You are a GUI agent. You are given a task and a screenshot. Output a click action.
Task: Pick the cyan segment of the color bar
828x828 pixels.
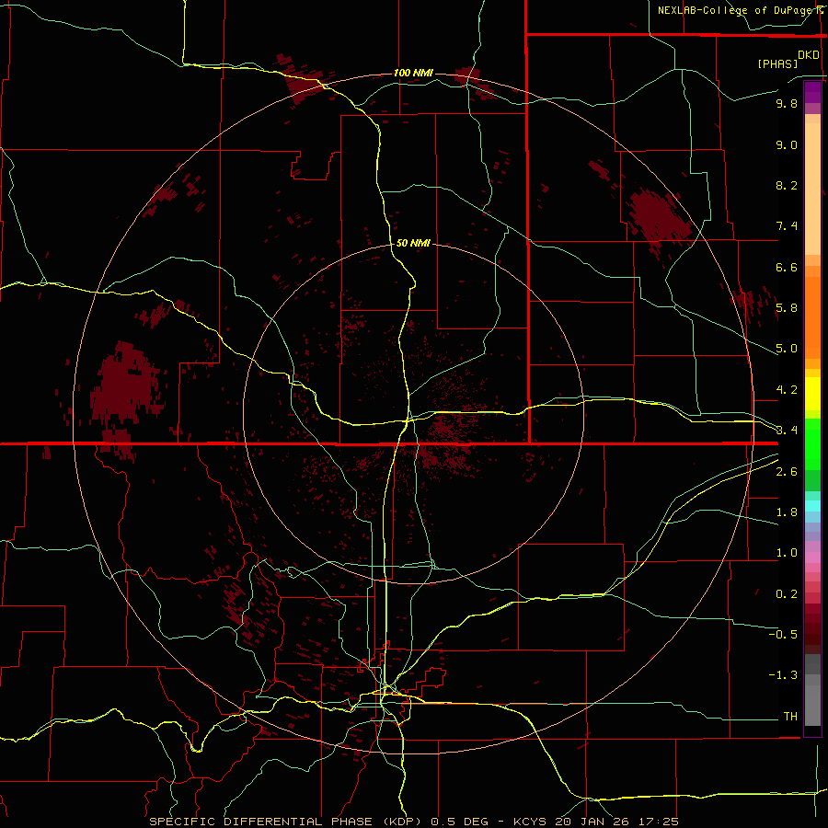[812, 506]
